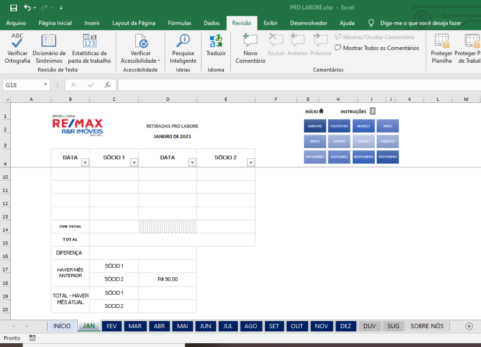Add a Novo Comentário
Screen dimensions: 481x347
click(x=250, y=48)
